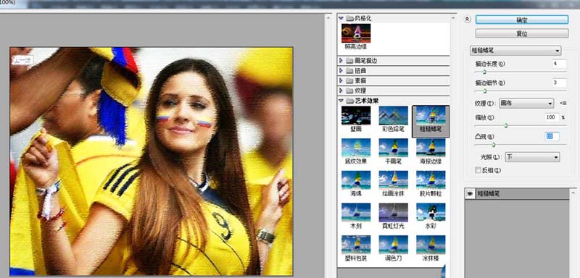Adjust the 描边细节 stroke detail slider
580x278 pixels.
[484, 90]
